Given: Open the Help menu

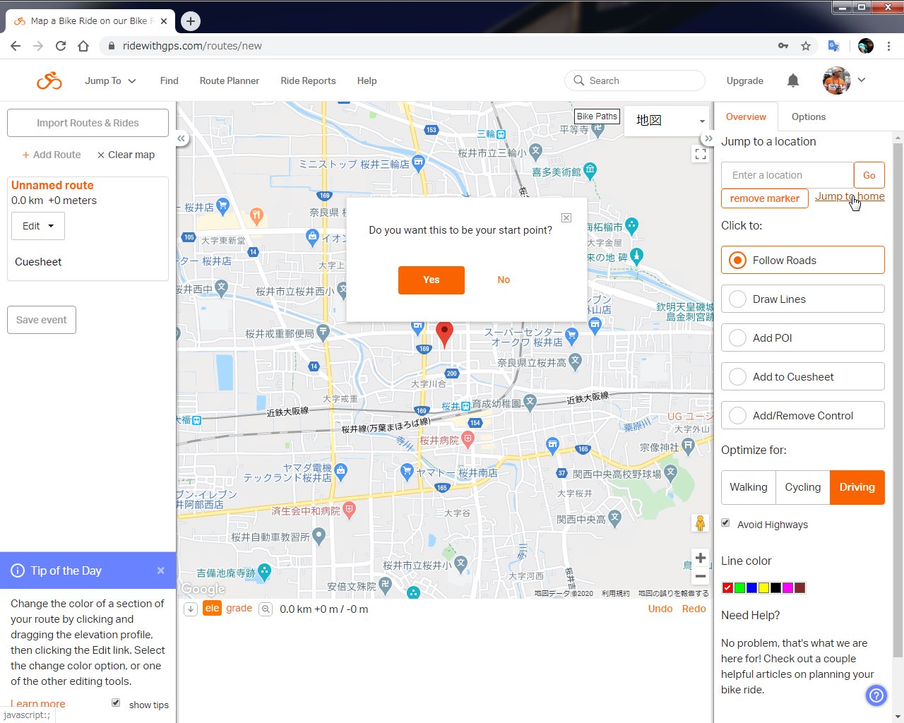Looking at the screenshot, I should tap(367, 80).
